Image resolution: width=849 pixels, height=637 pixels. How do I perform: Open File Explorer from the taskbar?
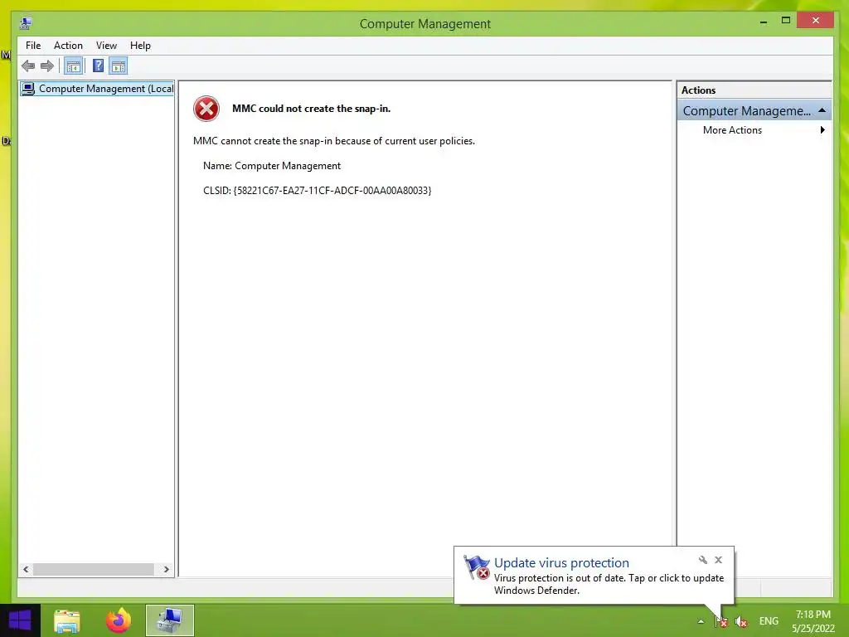pyautogui.click(x=67, y=620)
